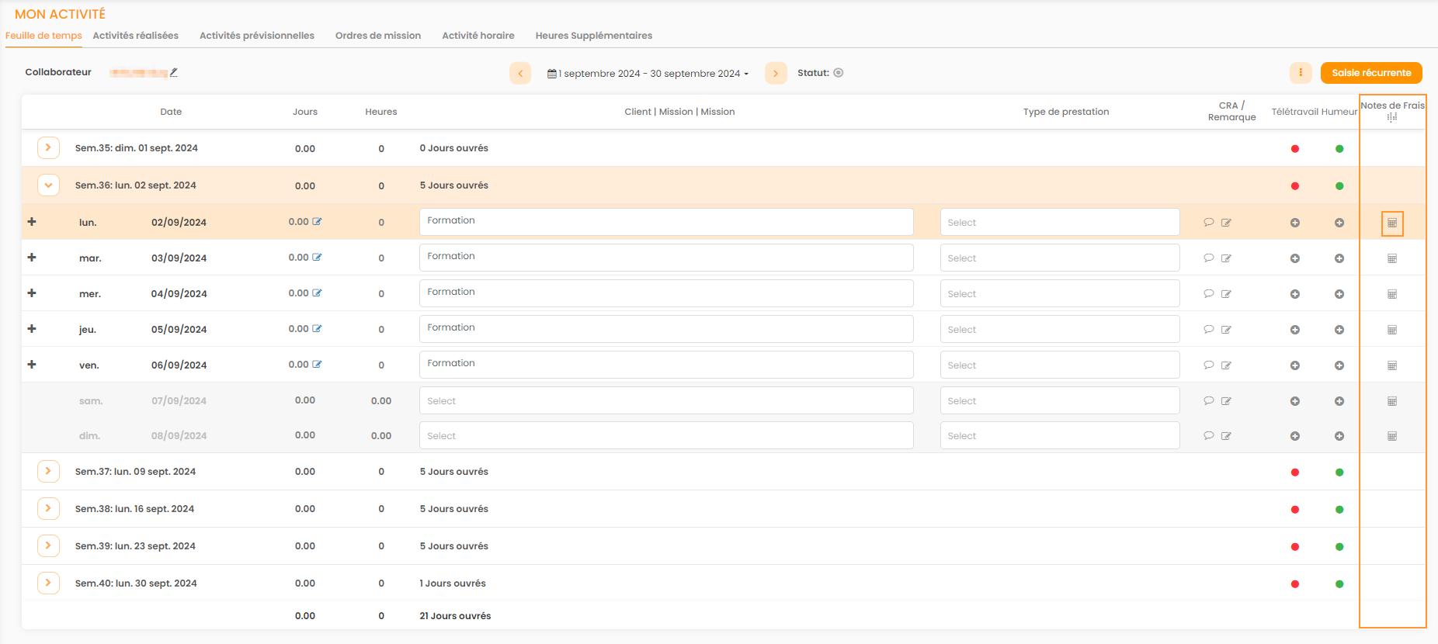Open expense note icon for Monday 02/09/2024
The image size is (1438, 644).
[x=1392, y=223]
